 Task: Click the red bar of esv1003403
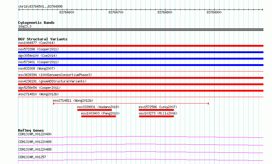pos(98,116)
